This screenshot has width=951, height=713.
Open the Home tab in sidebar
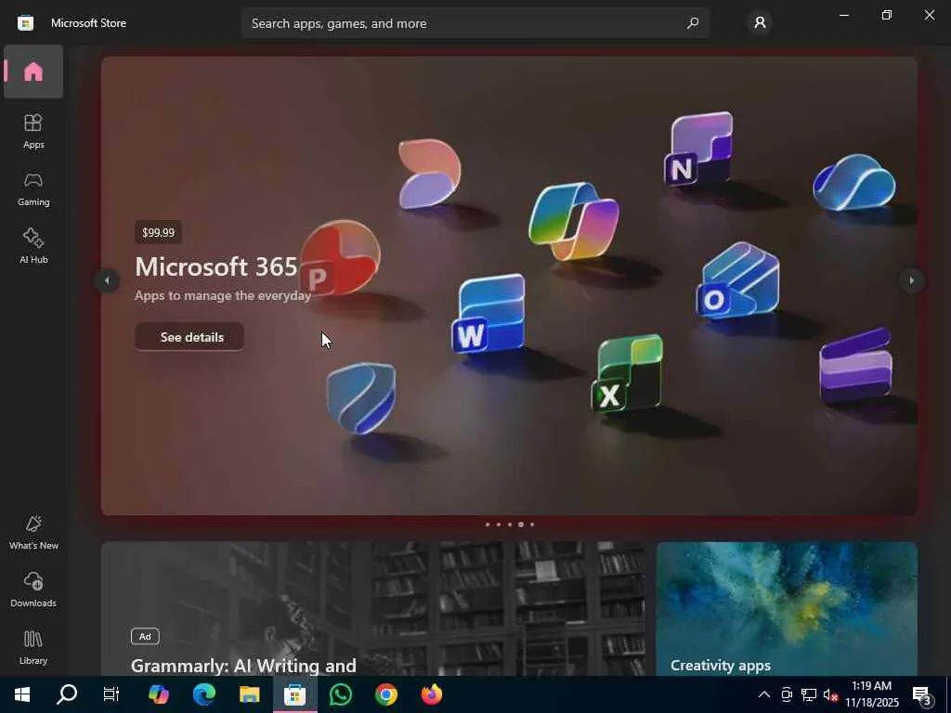point(33,71)
